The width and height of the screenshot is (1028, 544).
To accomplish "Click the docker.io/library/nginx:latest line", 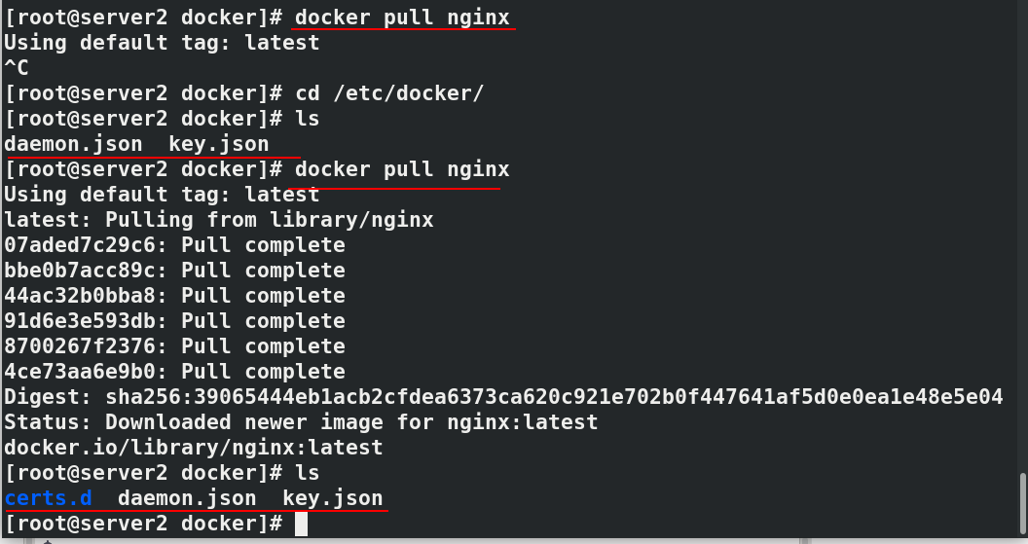I will [x=194, y=448].
